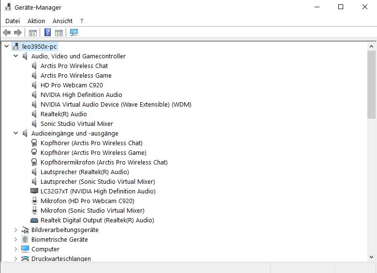This screenshot has width=377, height=273.
Task: Click microphone icon of Mikrofon (Sonic Studio Virtual Mixer)
Action: (34, 210)
